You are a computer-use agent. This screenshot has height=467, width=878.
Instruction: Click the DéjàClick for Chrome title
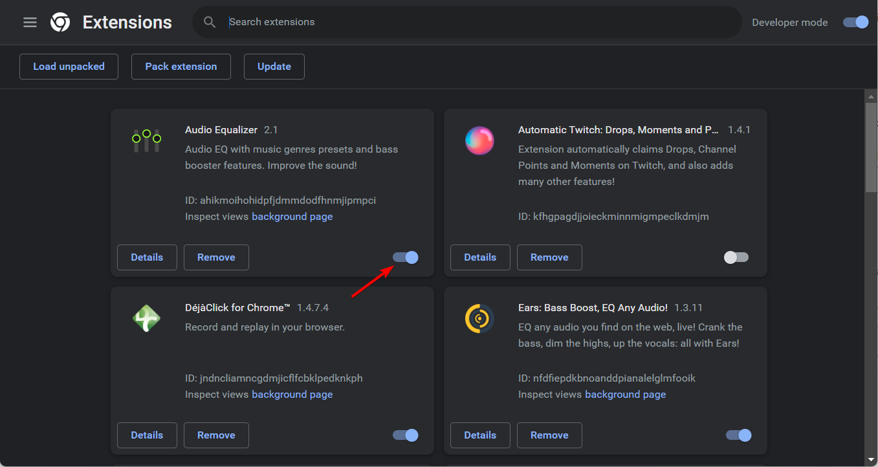(237, 308)
